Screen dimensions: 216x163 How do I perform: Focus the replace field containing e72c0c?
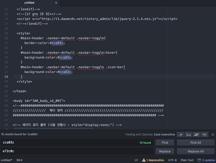77,151
